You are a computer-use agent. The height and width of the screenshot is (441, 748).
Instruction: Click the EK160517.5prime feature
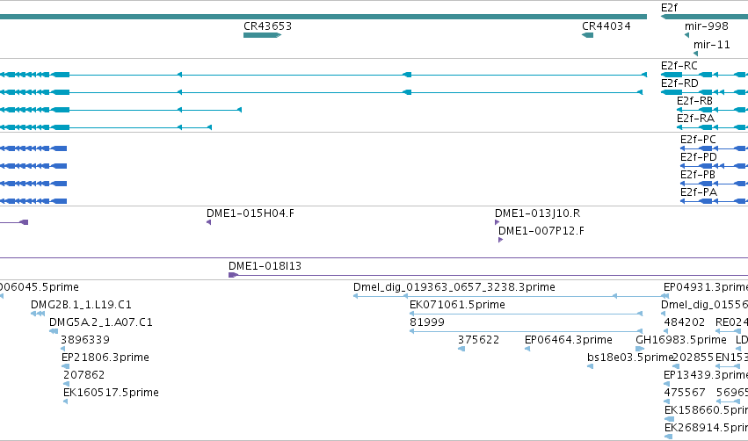66,401
